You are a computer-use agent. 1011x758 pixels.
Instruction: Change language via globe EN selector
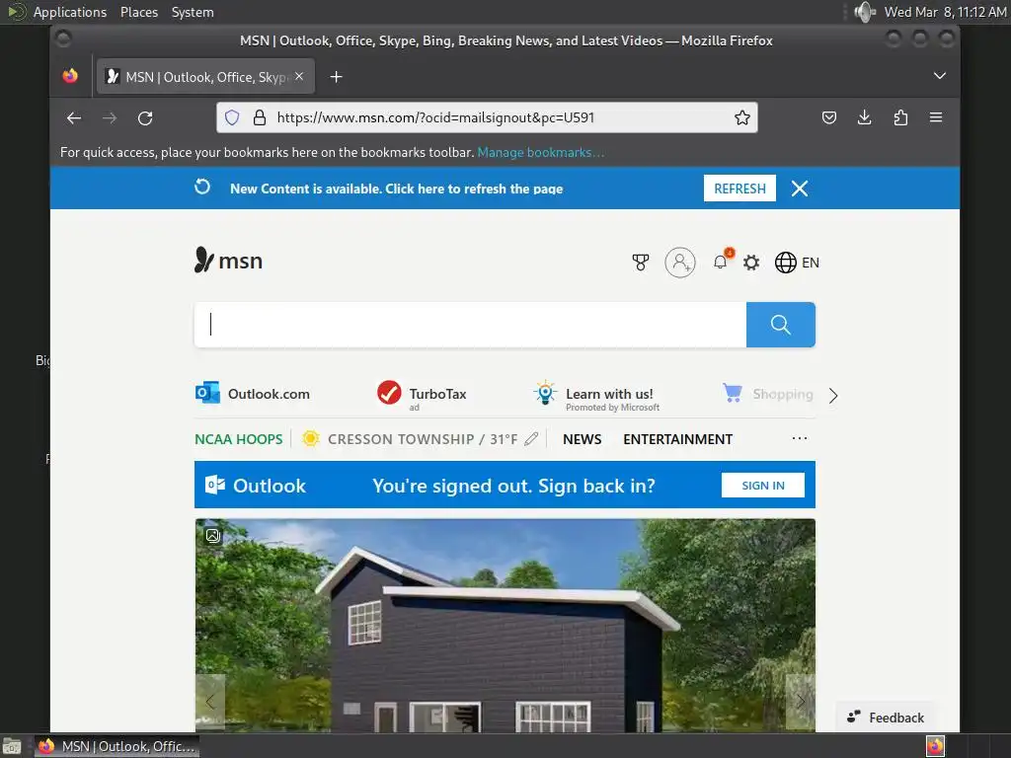[x=797, y=263]
